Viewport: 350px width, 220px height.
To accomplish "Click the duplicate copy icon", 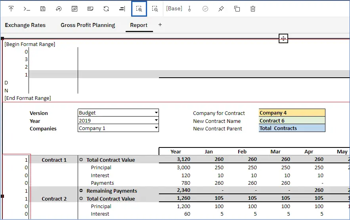I will click(x=237, y=9).
